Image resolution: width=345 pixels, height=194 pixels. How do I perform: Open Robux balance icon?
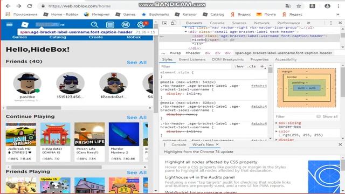tap(126, 25)
